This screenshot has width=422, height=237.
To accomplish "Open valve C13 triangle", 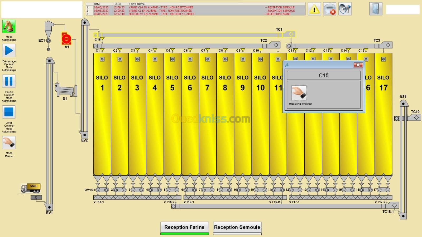I will (331, 50).
